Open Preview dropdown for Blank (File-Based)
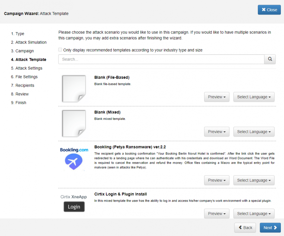This screenshot has width=284, height=236. coord(217,97)
